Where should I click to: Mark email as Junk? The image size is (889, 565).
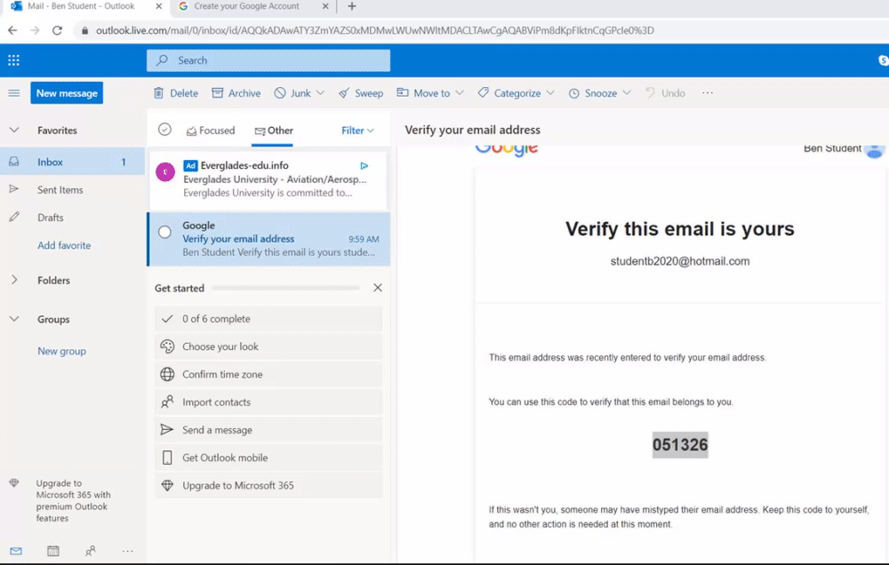[x=292, y=93]
